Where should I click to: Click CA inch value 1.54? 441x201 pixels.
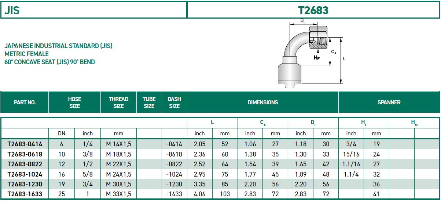pos(250,164)
